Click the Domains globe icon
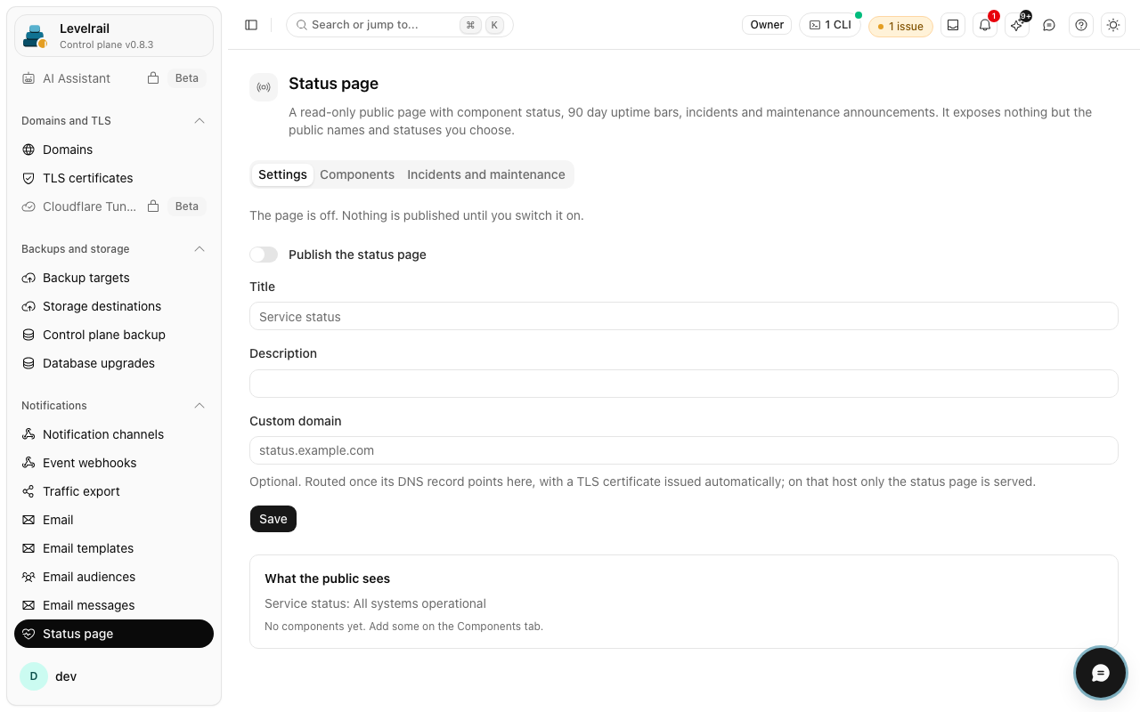 pos(28,150)
